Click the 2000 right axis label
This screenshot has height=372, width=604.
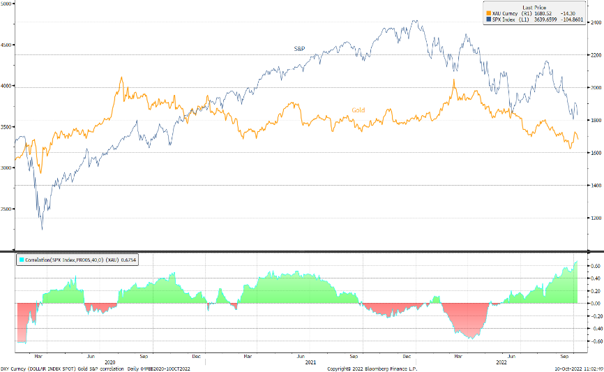(x=596, y=88)
